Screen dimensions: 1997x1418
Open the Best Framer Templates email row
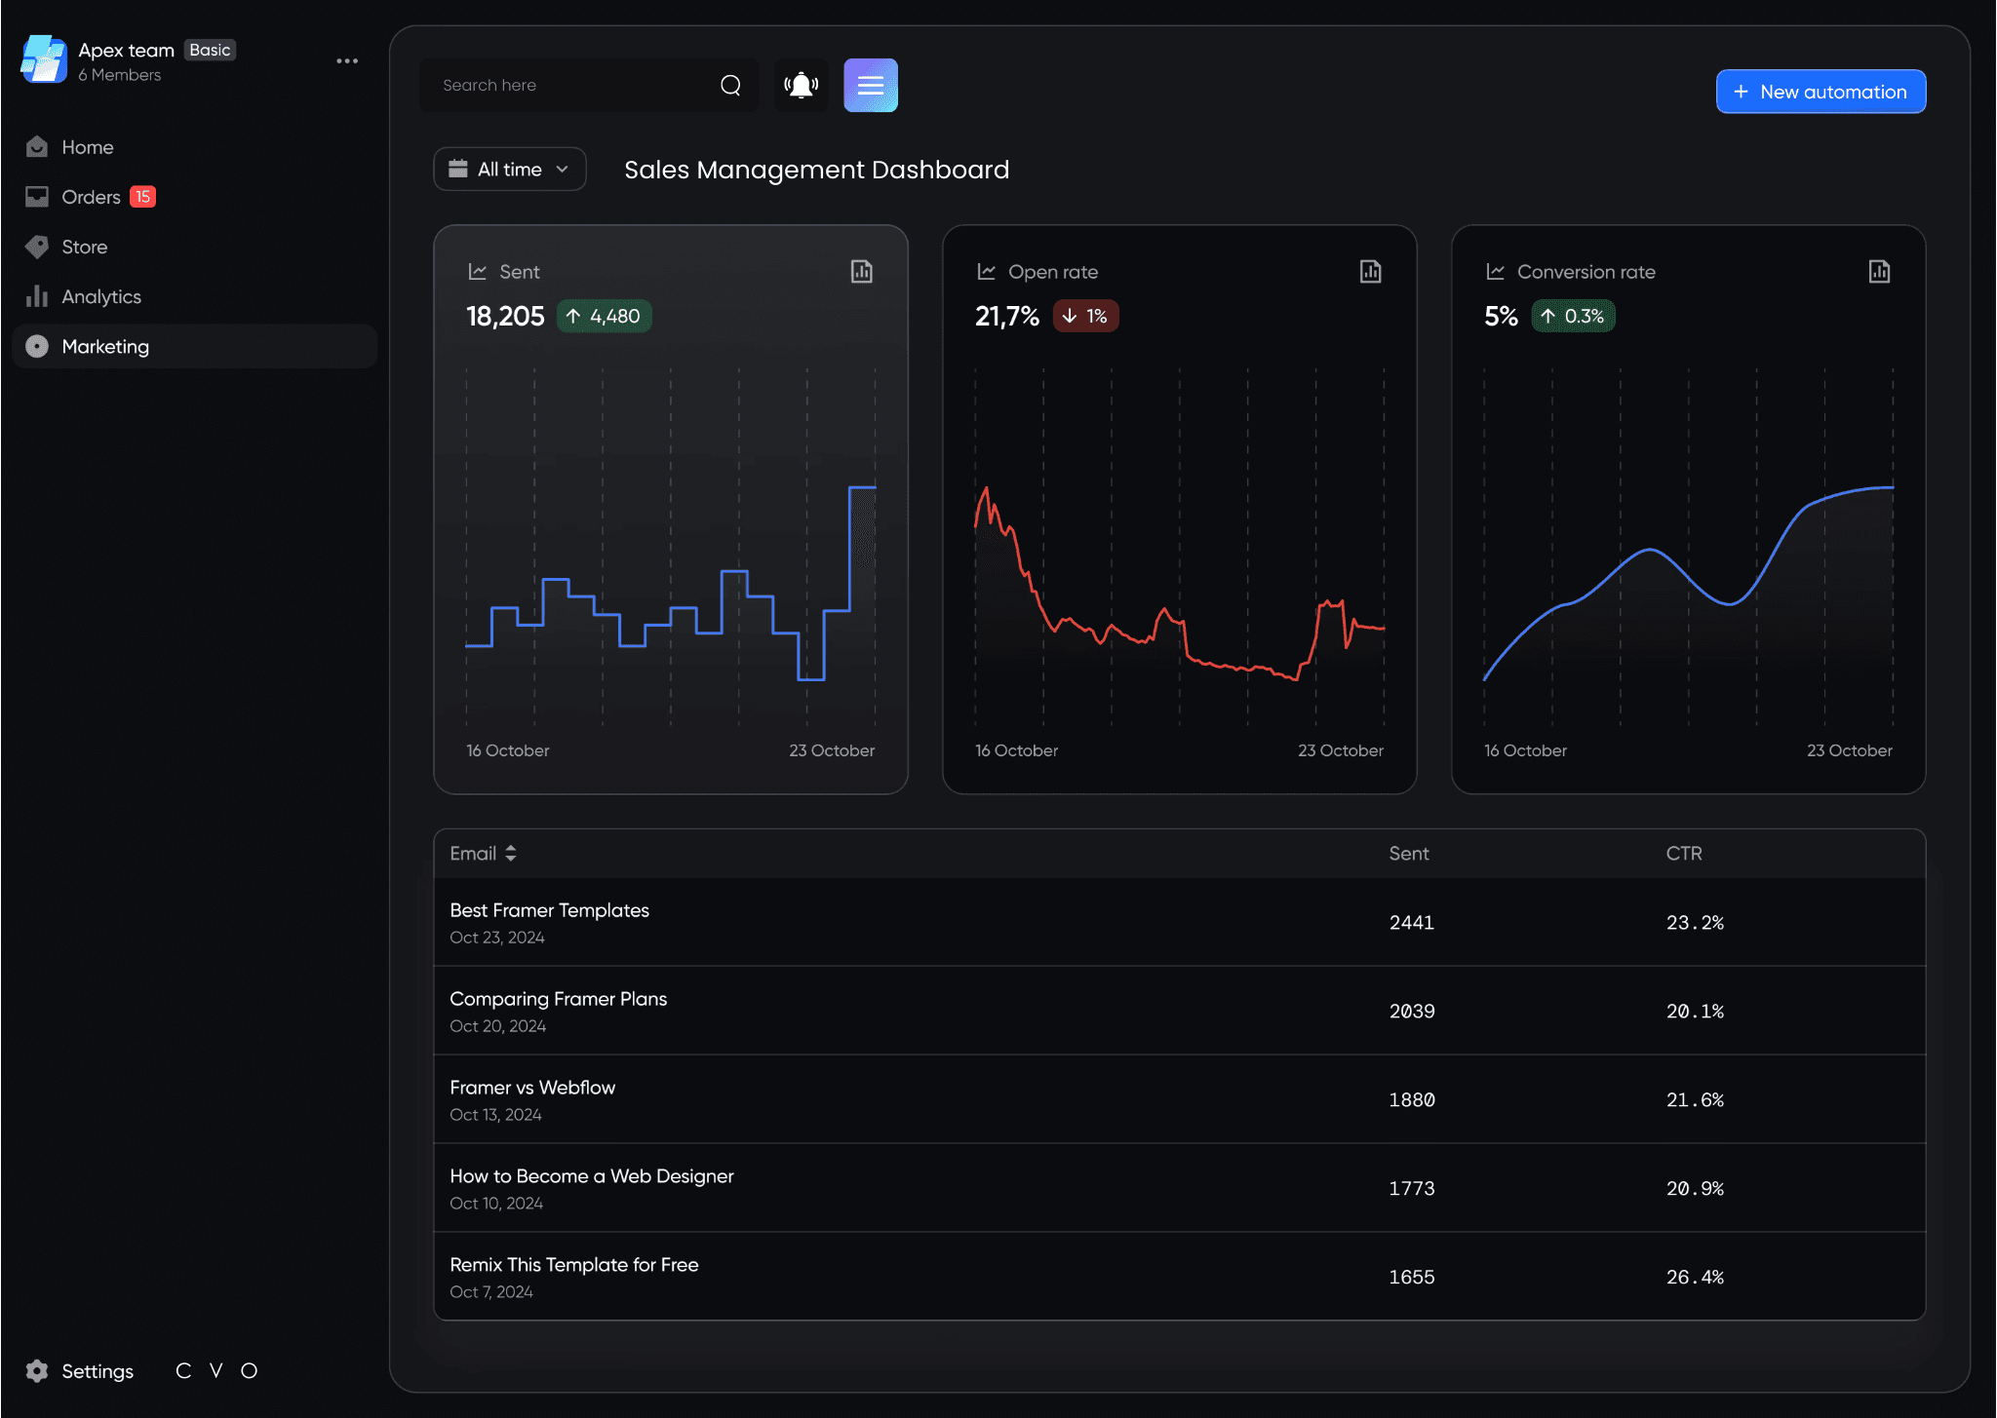click(x=1179, y=922)
